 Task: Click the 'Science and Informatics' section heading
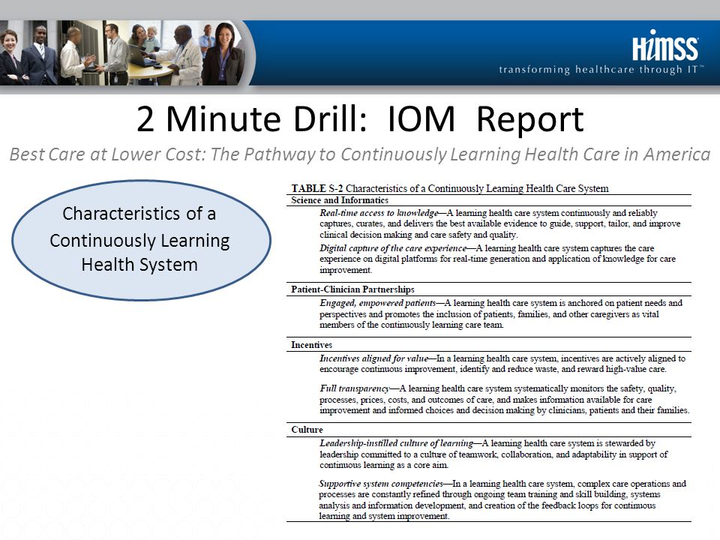point(339,200)
